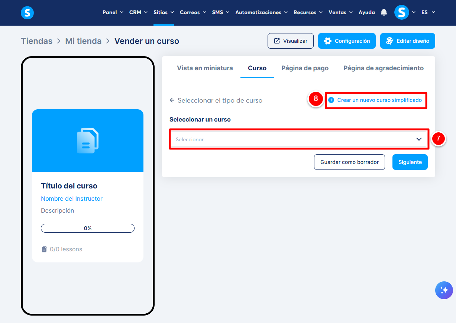
Task: Expand the SMS menu
Action: click(x=221, y=12)
